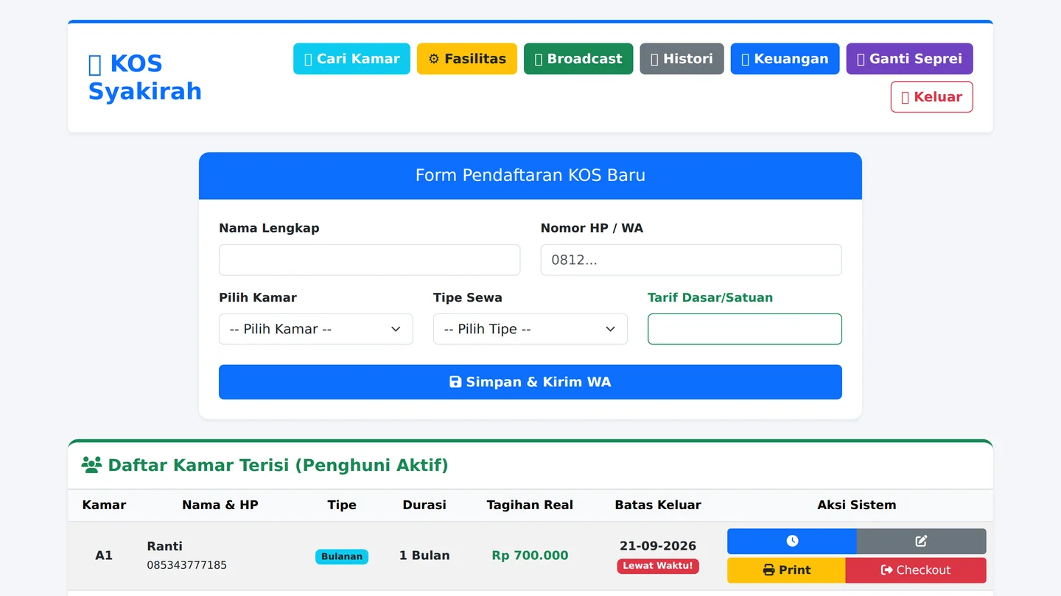Click the Tagihan Real column header

530,505
